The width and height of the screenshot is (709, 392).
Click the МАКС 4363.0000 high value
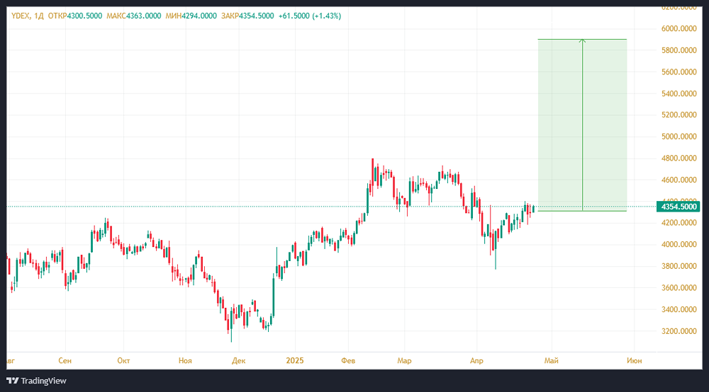pos(134,16)
